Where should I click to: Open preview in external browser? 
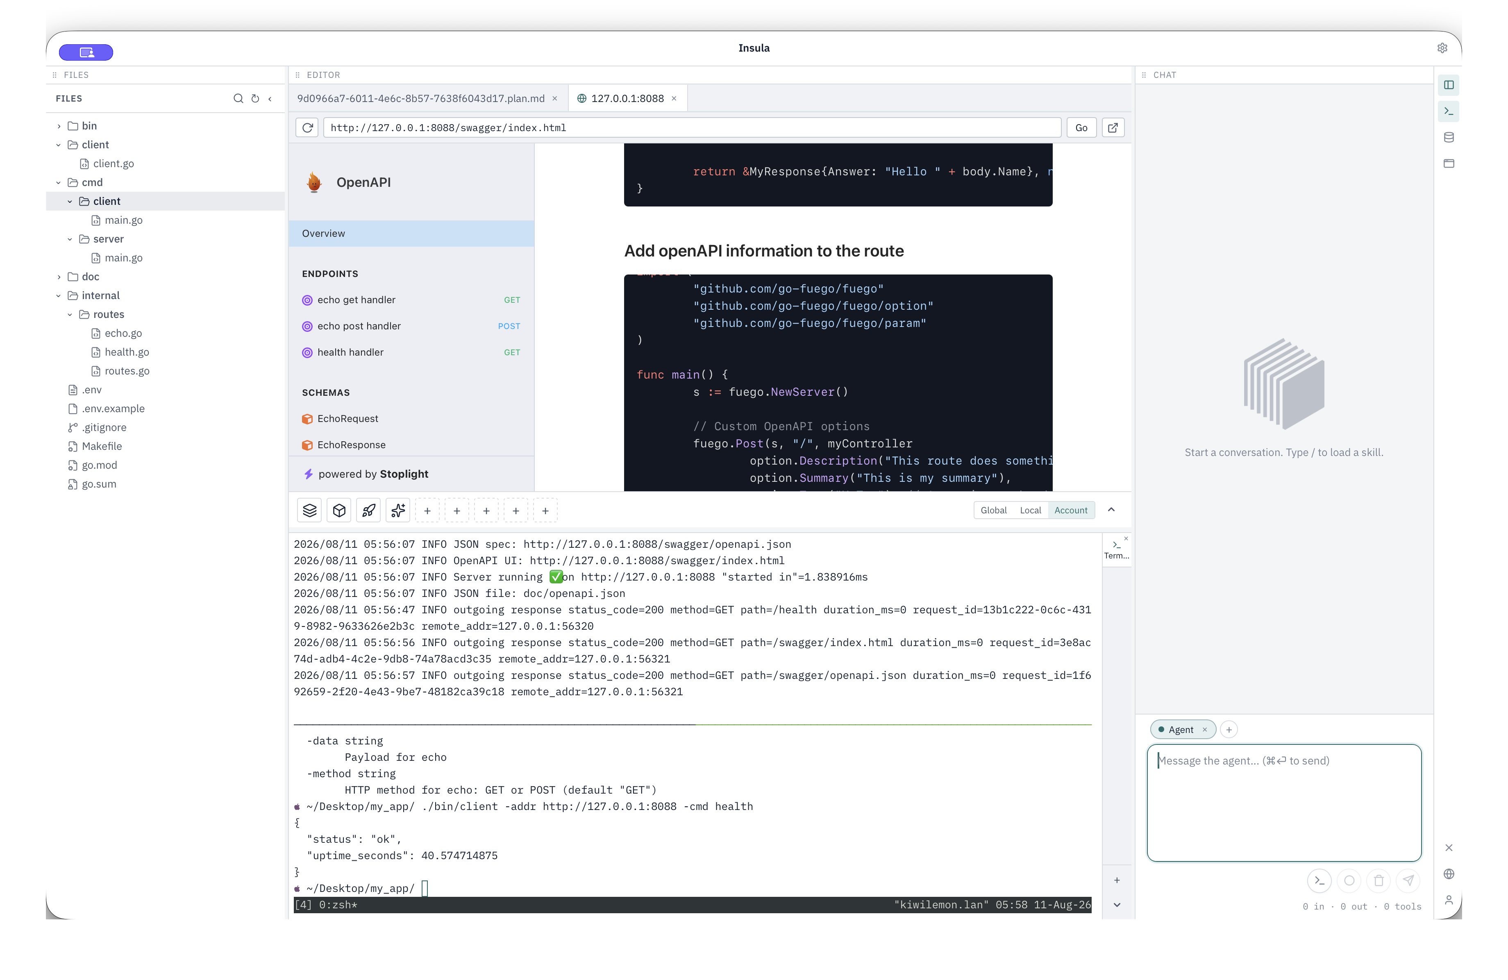point(1113,127)
